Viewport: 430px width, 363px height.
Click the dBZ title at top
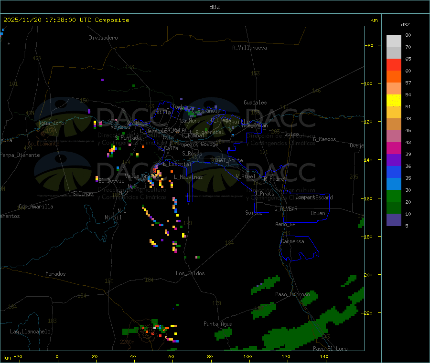pos(215,7)
